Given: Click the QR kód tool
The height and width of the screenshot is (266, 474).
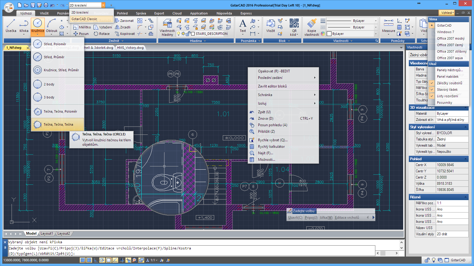Looking at the screenshot, I should click(x=294, y=27).
